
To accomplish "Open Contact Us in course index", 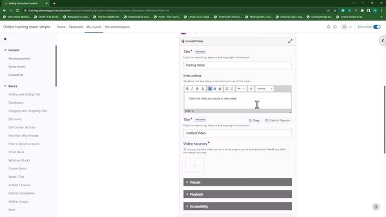I will point(16,75).
